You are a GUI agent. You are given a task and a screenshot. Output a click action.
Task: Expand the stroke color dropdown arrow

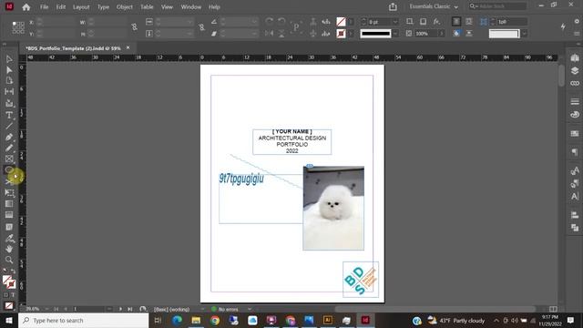tap(350, 34)
